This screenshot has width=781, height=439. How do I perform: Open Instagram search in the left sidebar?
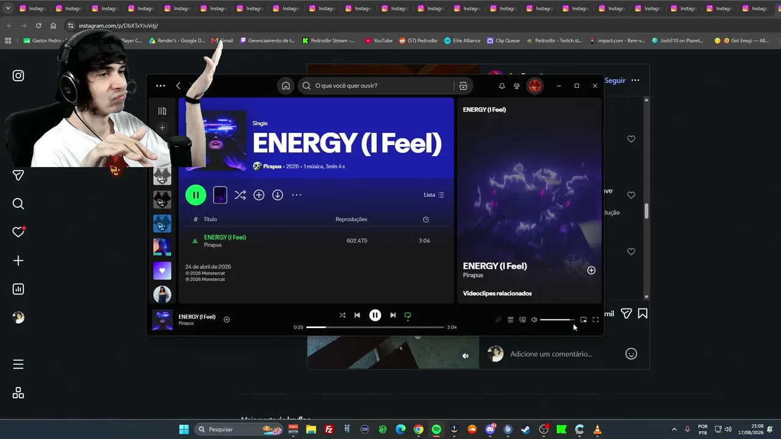[18, 204]
